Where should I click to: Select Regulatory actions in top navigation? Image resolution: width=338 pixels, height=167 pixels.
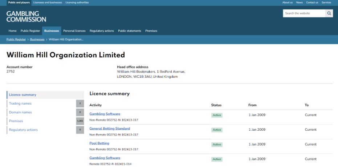(x=102, y=31)
